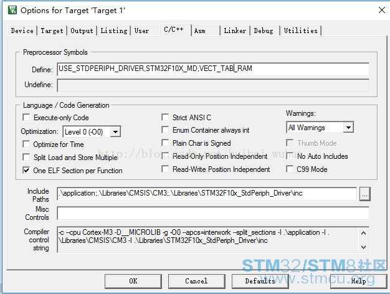Click the Keil uVision icon in title bar
Viewport: 390px width, 294px height.
click(12, 10)
